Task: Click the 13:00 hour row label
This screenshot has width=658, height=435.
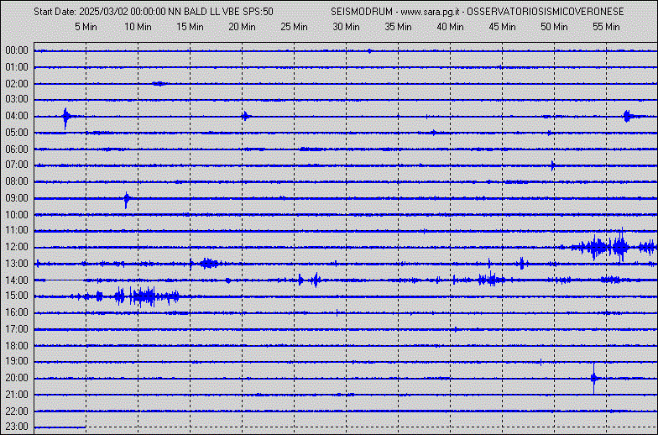Action: point(17,264)
